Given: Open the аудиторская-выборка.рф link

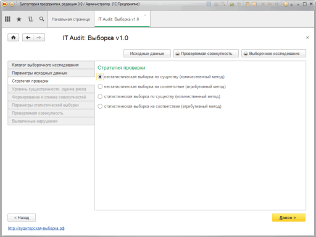Looking at the screenshot, I should coord(36,228).
